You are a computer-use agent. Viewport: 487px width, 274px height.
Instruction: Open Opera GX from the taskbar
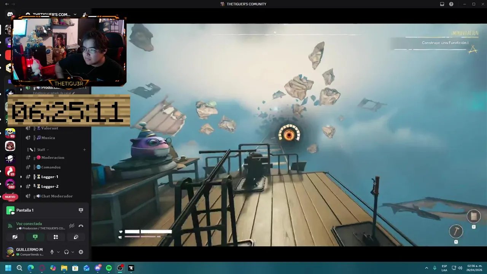point(42,268)
